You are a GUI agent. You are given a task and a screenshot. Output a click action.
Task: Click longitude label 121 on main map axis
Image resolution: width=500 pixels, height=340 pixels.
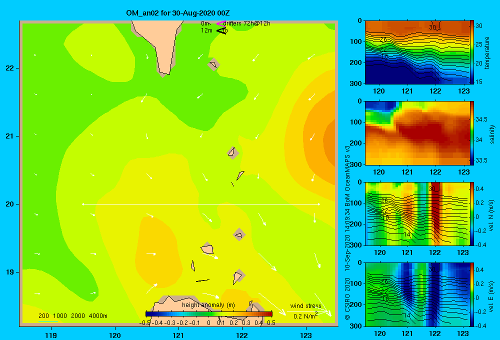pos(178,335)
